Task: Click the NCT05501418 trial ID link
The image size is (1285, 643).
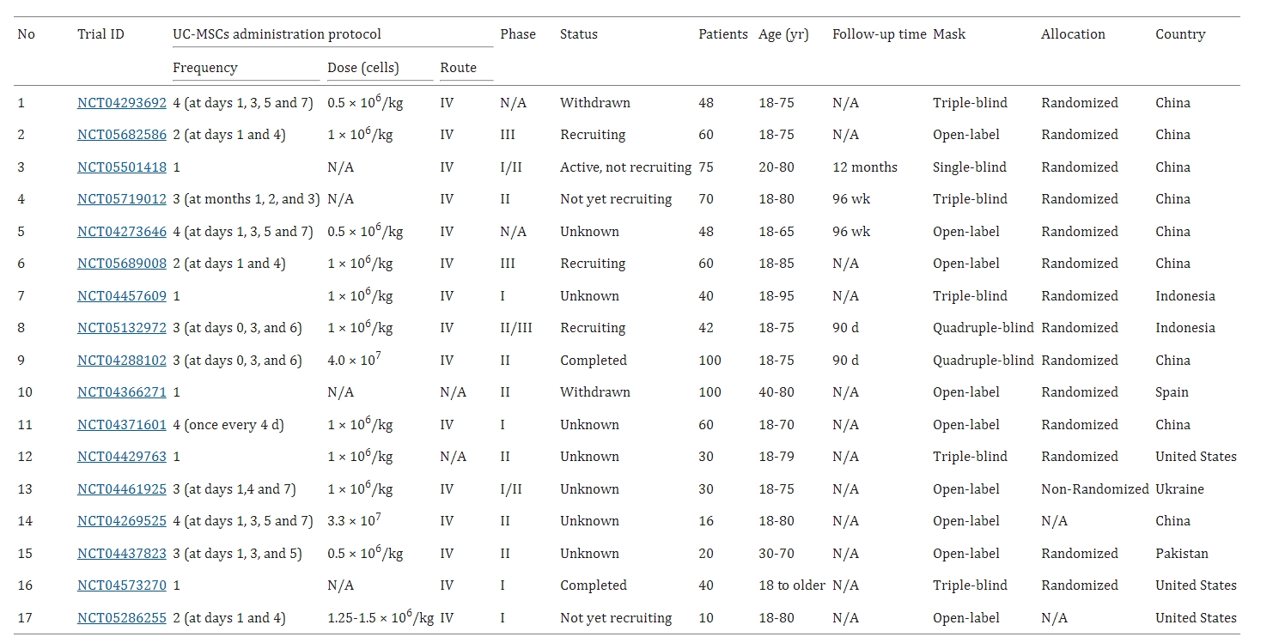Action: [121, 167]
